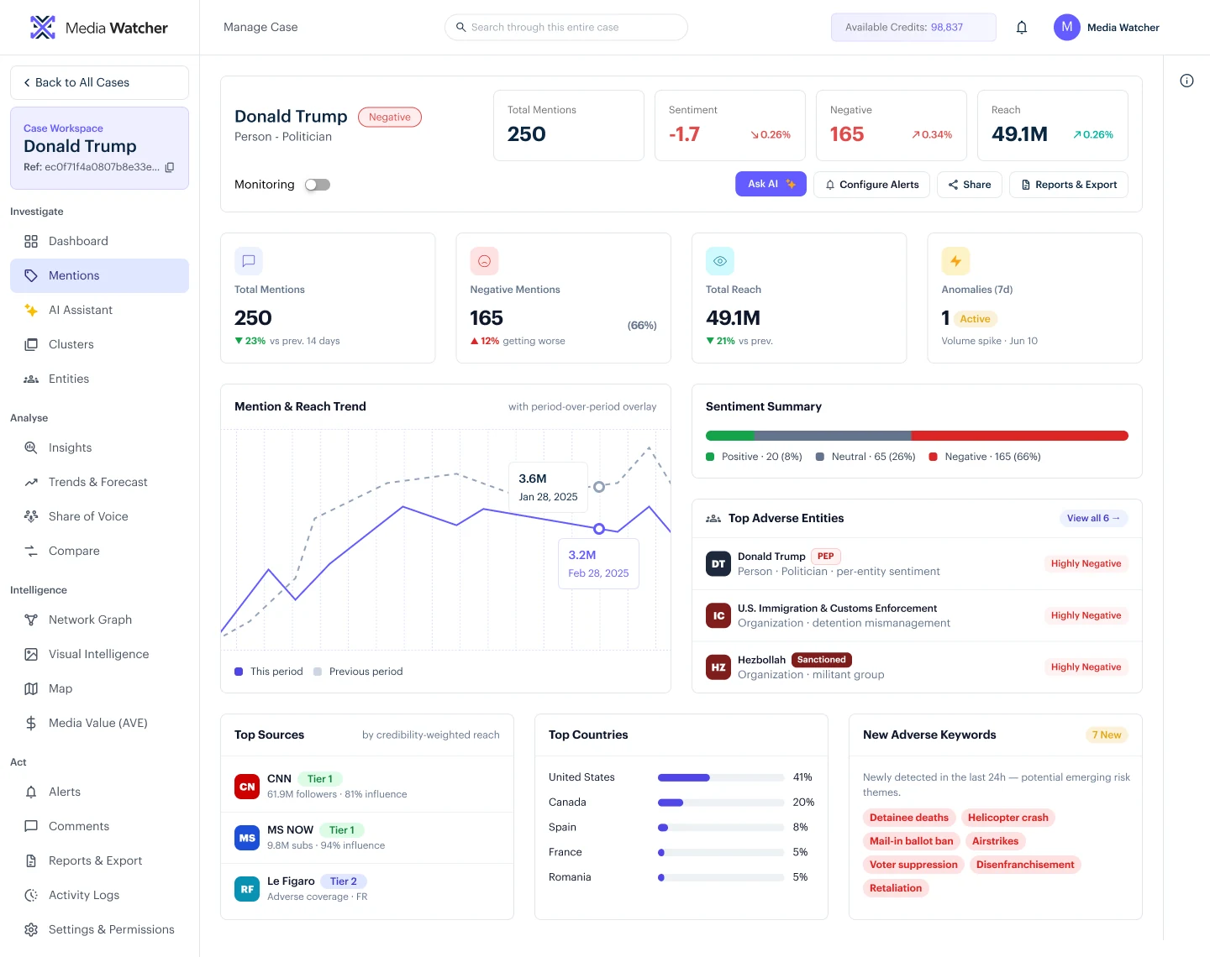Open the Compare page

99,551
